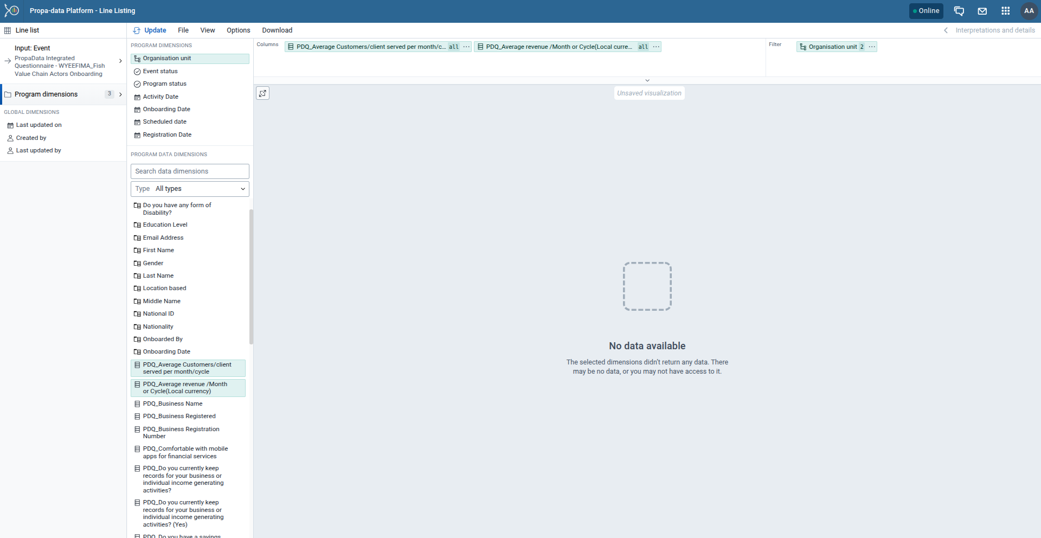Select the Event status dimension
Screen dimensions: 1041x538
160,71
